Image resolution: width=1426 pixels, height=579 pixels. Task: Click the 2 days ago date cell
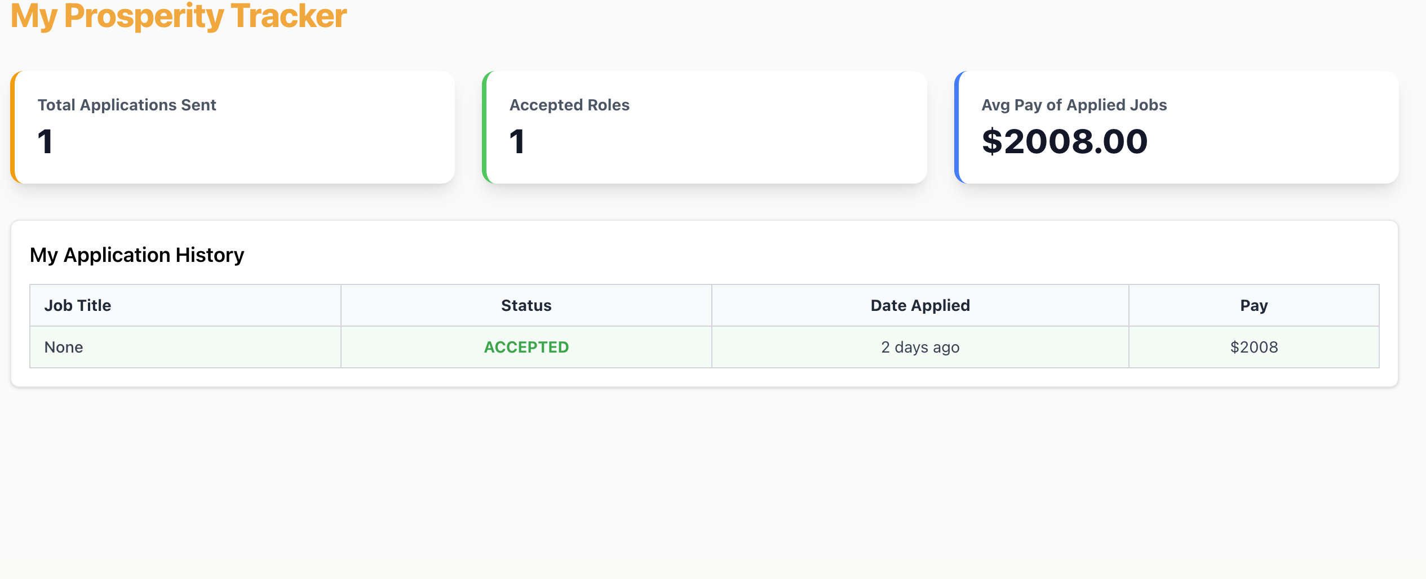tap(920, 347)
